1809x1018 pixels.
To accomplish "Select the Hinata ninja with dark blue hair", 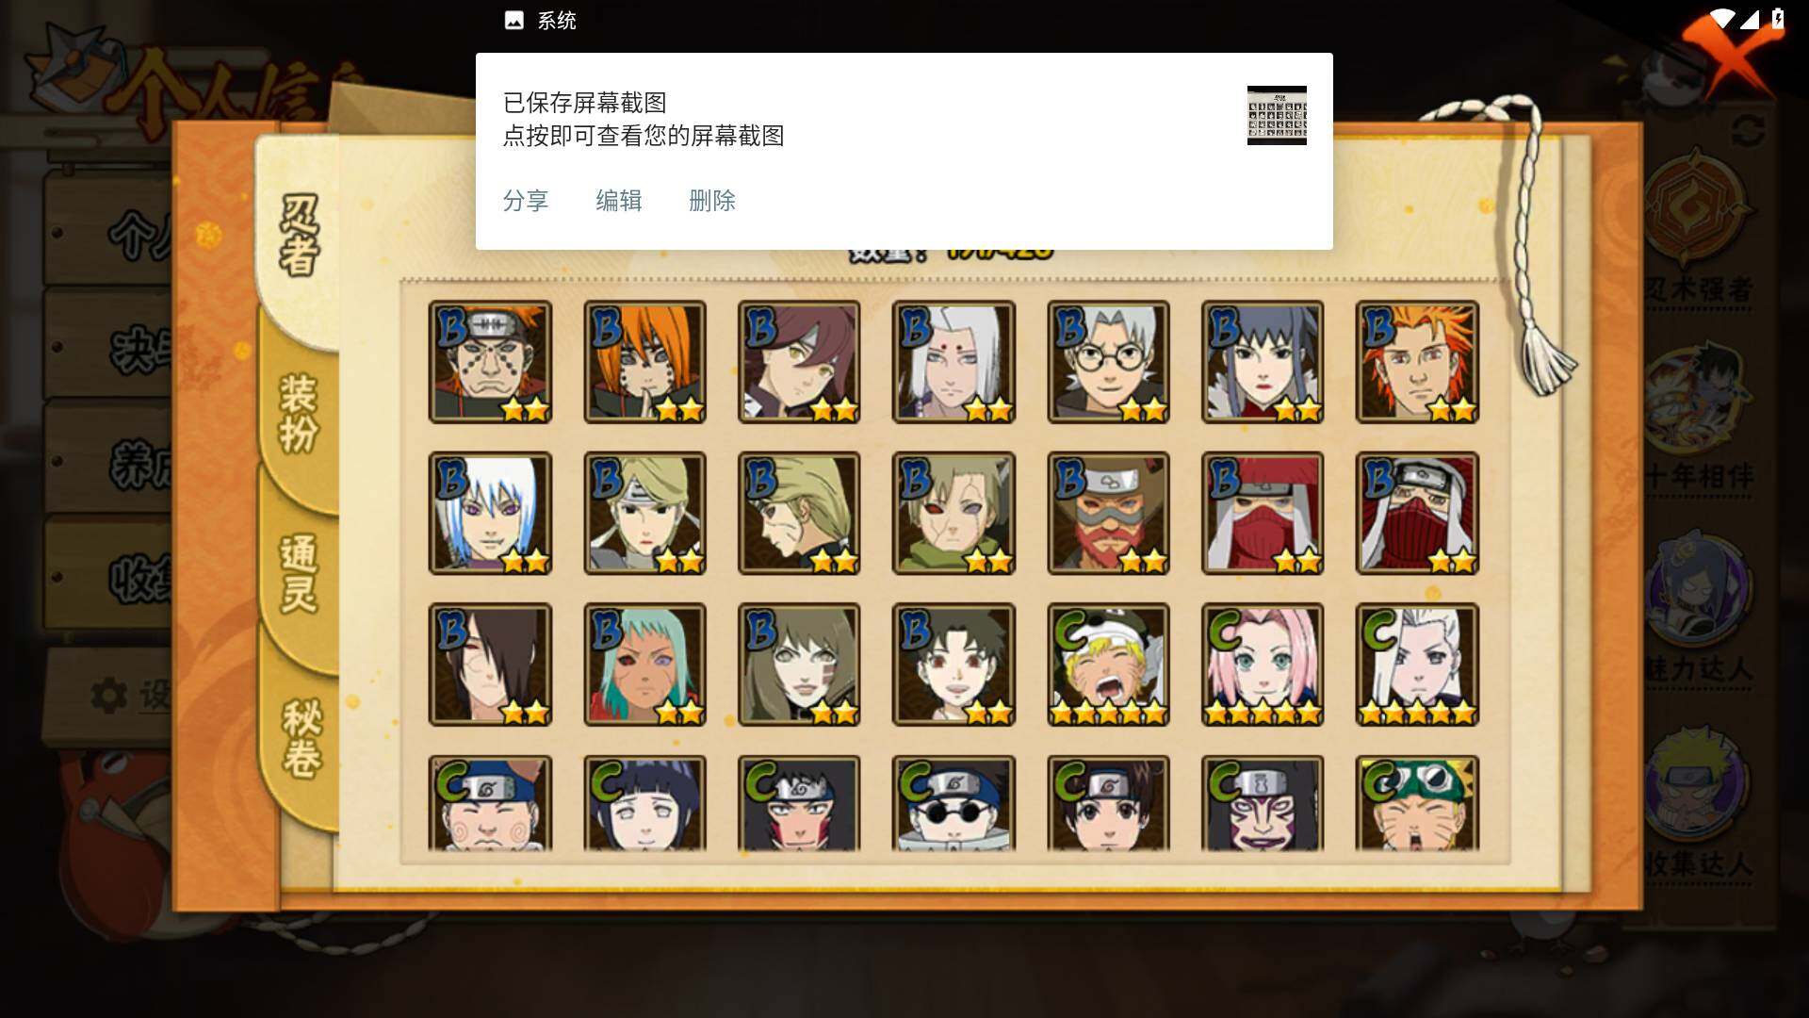I will pyautogui.click(x=644, y=803).
